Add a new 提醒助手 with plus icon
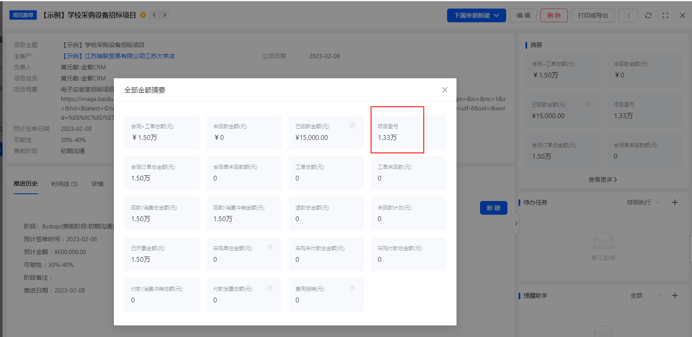Viewport: 692px width, 337px height. click(675, 296)
